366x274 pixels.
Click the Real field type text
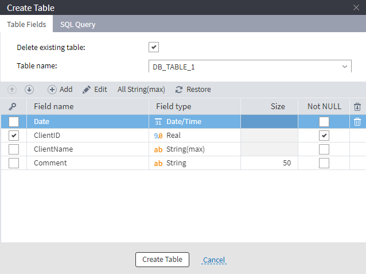[173, 136]
